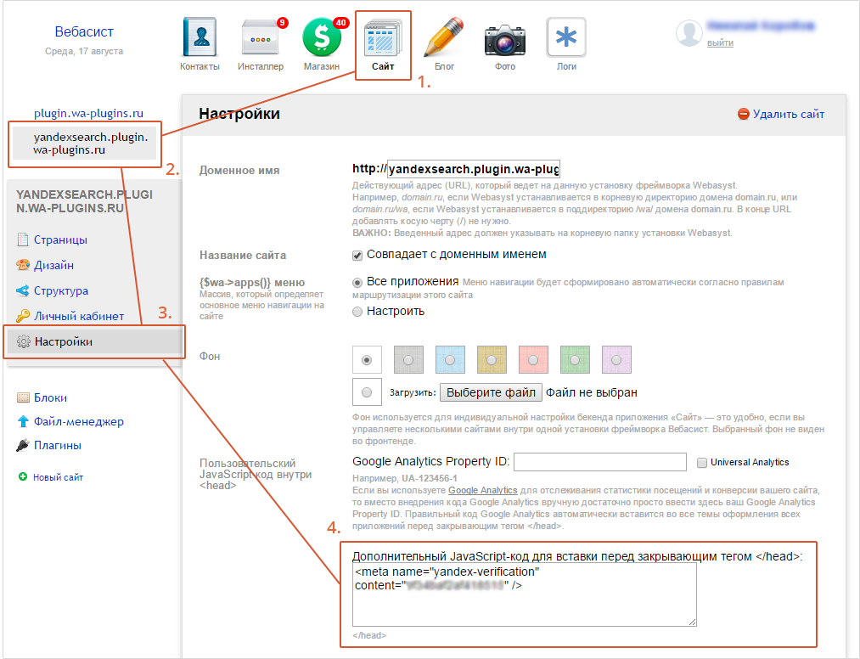Choose the pink background swatch
The image size is (860, 659).
point(533,360)
